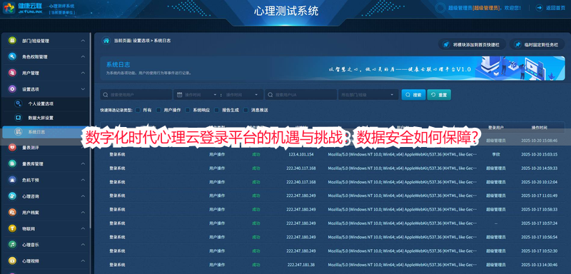Select the 心理咨询 menu label
Screen dimensions: 571x274
pos(30,196)
